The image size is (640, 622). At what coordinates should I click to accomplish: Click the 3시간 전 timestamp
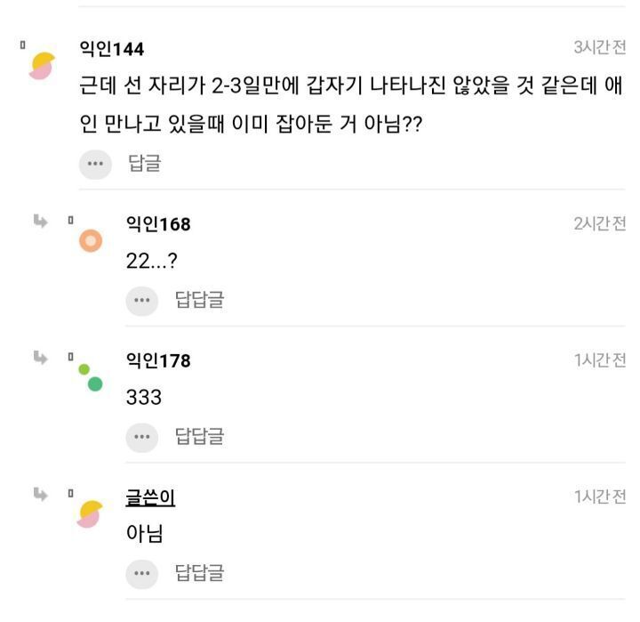600,47
